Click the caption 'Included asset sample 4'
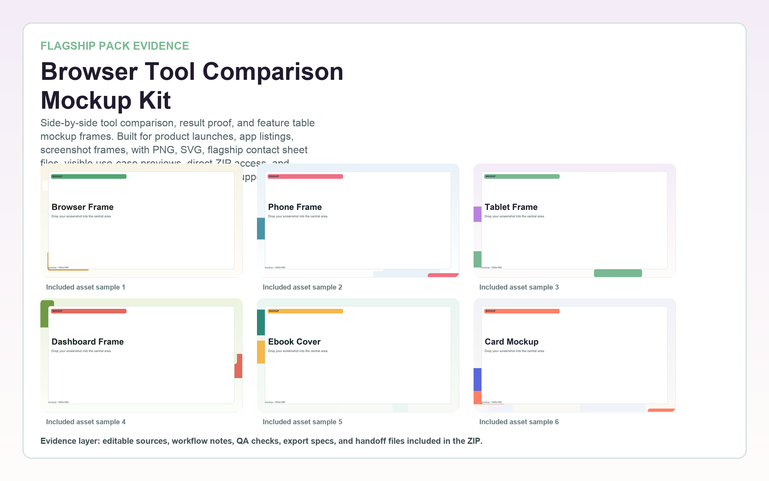 click(86, 422)
